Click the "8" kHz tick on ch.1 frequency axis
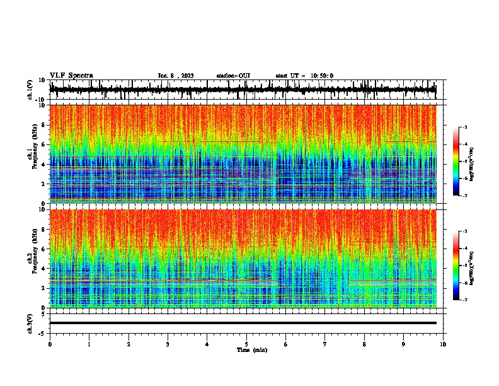 click(44, 125)
